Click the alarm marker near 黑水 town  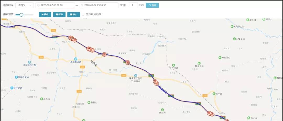click(104, 55)
